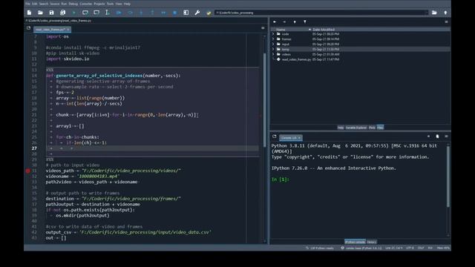475x267 pixels.
Task: Go forward in the Files pane
Action: (284, 22)
